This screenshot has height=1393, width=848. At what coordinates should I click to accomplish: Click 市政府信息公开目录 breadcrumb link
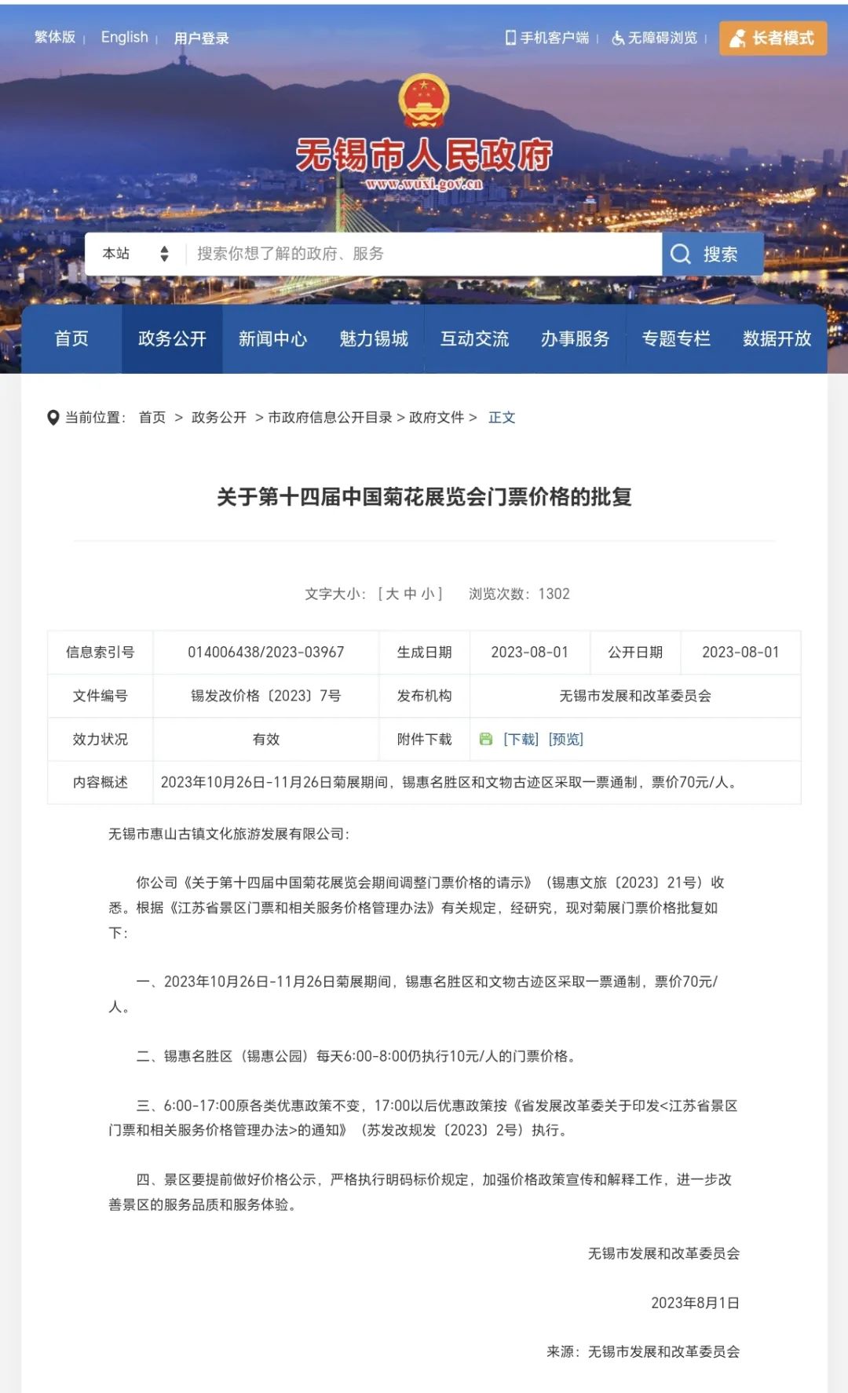click(331, 418)
